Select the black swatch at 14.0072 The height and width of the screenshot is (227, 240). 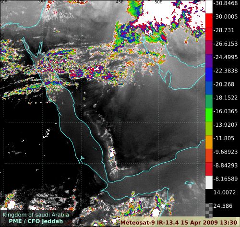point(209,196)
